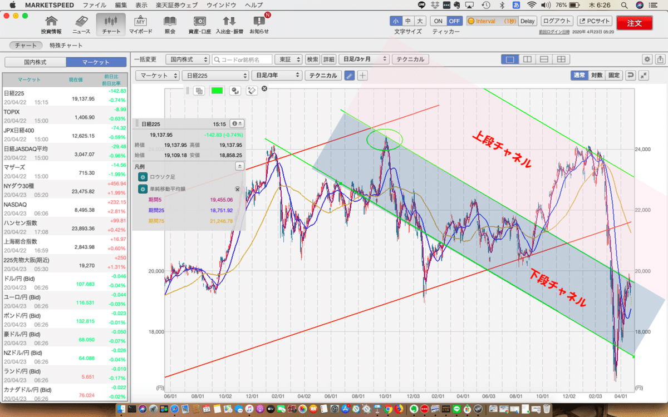Click the eraser drawing tool icon
The image size is (668, 417).
[252, 91]
